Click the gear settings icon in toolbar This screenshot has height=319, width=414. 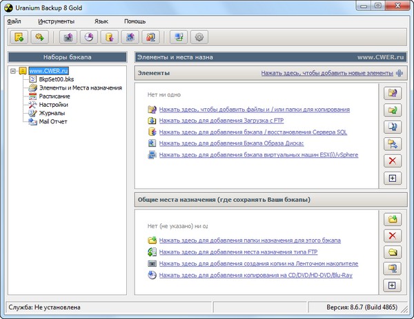point(200,37)
